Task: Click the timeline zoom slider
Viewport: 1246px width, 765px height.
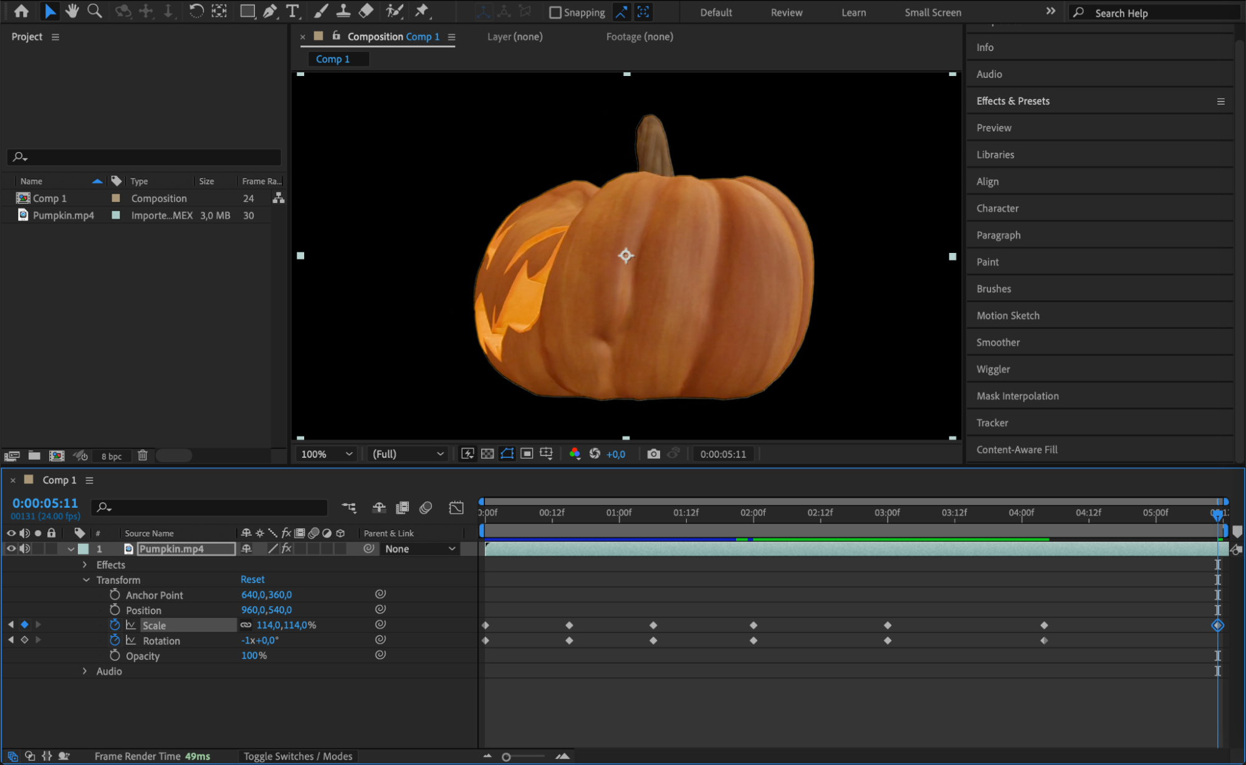Action: click(x=506, y=757)
